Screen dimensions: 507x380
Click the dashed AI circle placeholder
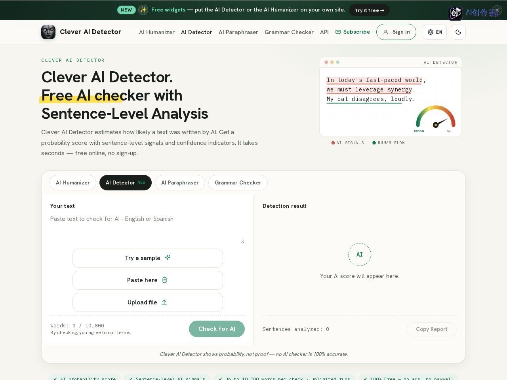360,255
